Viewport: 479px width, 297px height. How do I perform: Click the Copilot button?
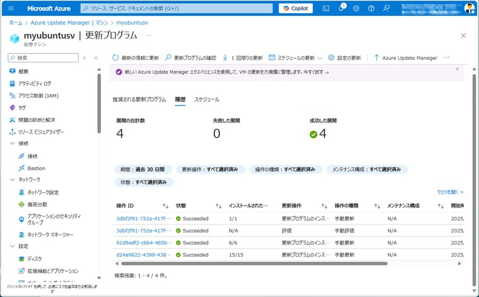[296, 8]
